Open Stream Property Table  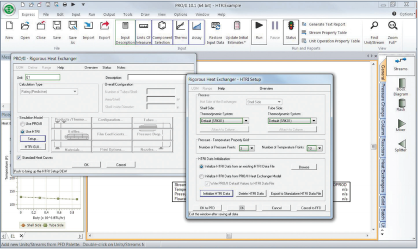coord(324,33)
